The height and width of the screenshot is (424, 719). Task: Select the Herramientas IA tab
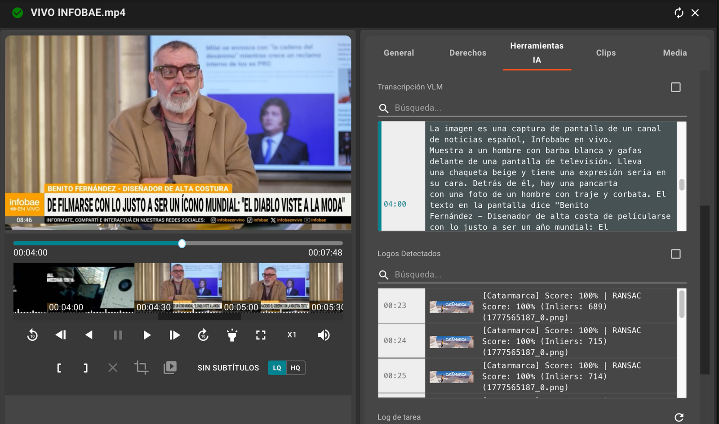tap(537, 53)
